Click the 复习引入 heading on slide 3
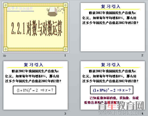 (33, 65)
